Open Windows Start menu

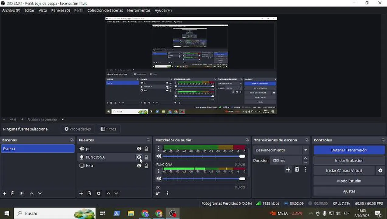click(7, 213)
